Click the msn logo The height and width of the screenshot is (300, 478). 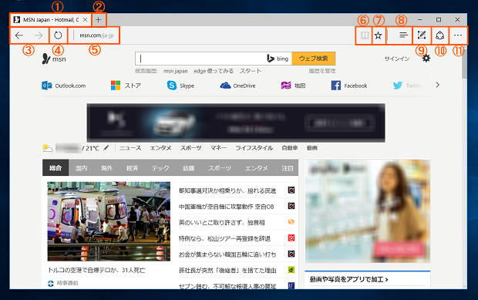[x=54, y=59]
